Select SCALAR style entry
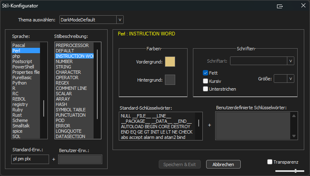Image resolution: width=310 pixels, height=176 pixels. (x=74, y=94)
